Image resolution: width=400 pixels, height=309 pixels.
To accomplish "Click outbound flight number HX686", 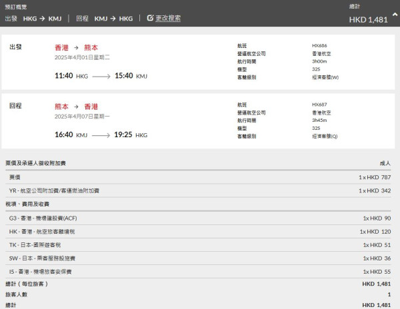I will click(320, 45).
